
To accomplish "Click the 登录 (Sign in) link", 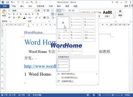I will point(126,6).
